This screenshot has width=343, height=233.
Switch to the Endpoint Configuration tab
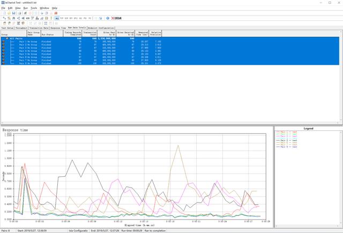[101, 28]
